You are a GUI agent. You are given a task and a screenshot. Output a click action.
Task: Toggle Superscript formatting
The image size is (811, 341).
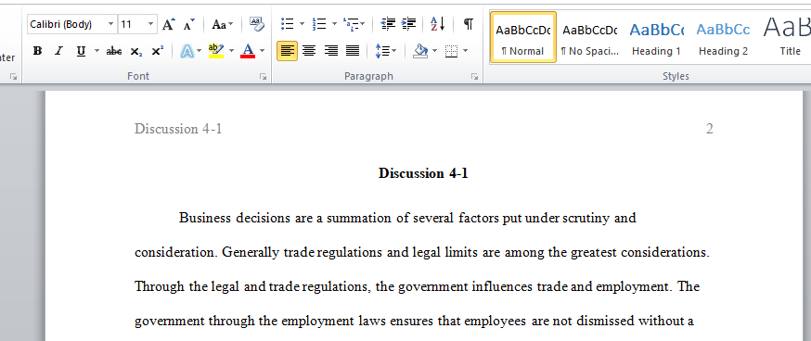click(157, 51)
